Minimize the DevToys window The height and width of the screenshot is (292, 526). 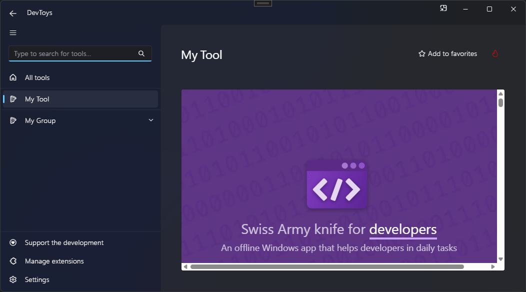465,9
